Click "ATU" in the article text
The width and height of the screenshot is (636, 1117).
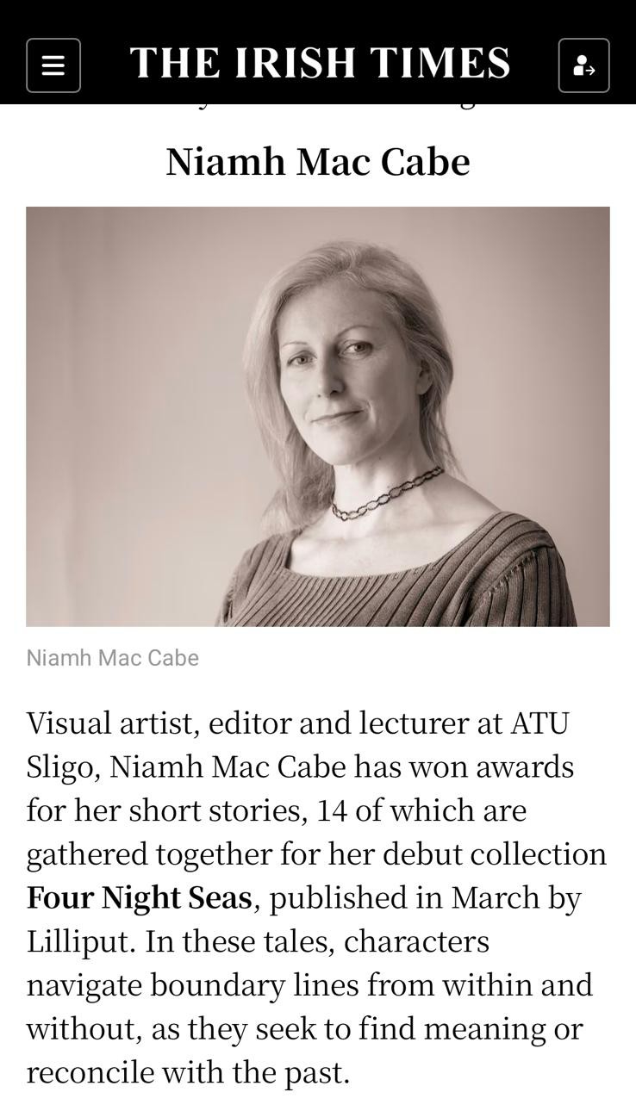(x=539, y=723)
